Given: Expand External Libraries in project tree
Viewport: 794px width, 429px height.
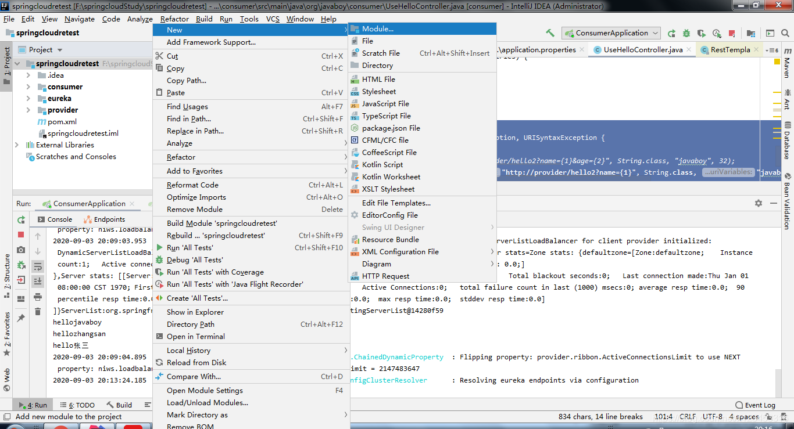Looking at the screenshot, I should coord(17,145).
